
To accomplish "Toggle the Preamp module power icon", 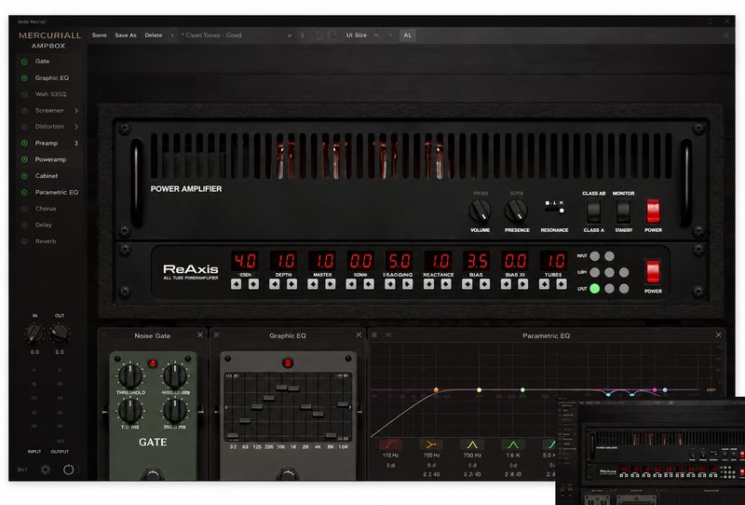I will (24, 143).
